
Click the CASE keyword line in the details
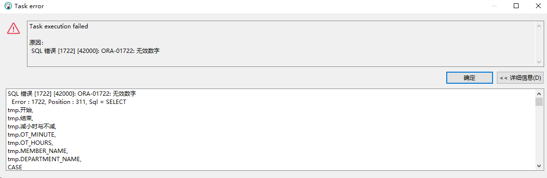tap(14, 167)
